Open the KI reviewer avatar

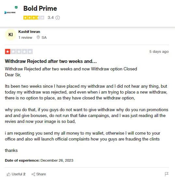11,35
